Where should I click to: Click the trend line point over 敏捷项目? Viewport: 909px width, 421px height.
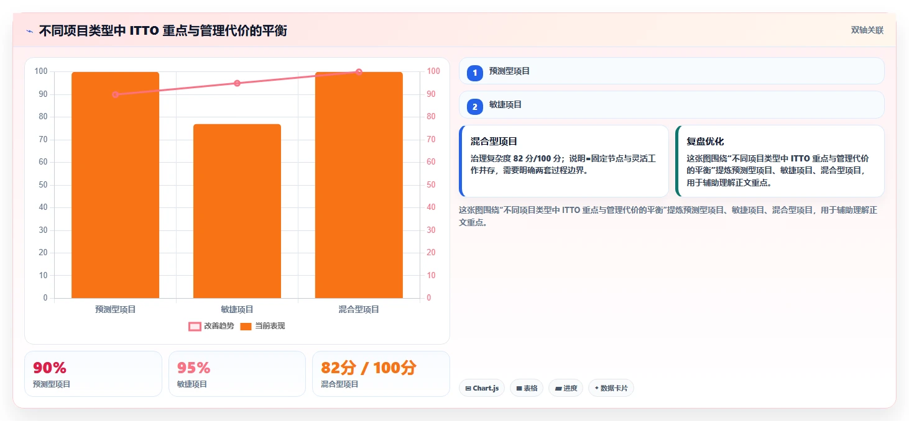point(237,83)
